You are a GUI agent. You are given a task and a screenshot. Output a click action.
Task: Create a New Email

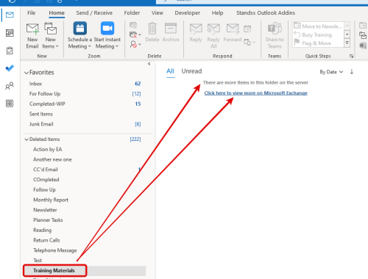pyautogui.click(x=32, y=36)
